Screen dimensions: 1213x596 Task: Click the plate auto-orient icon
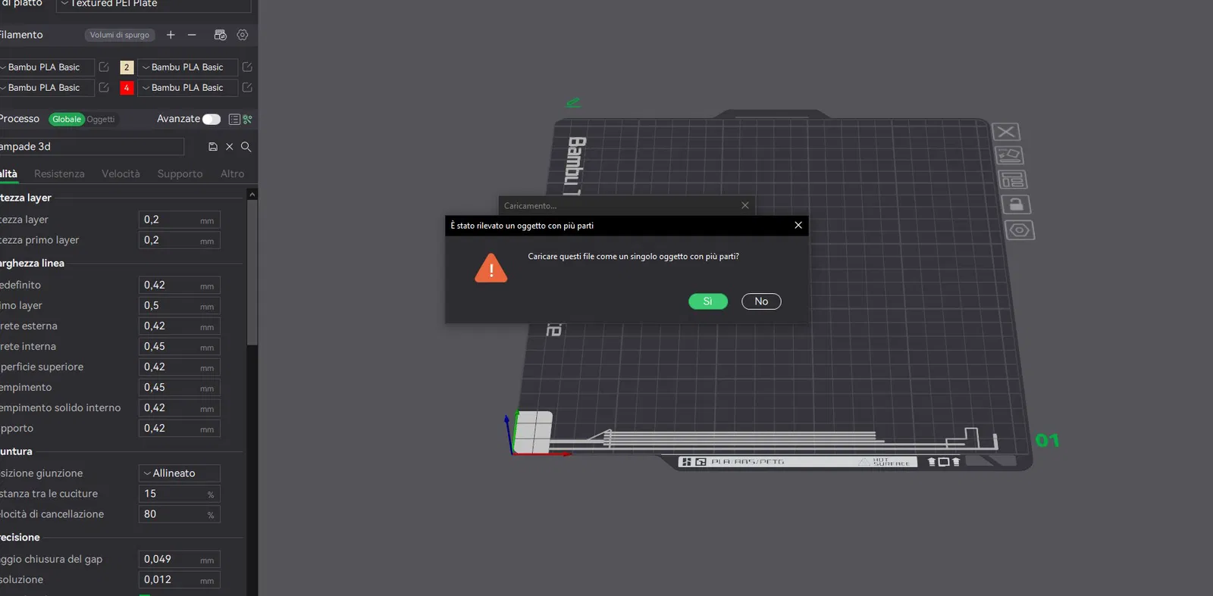point(1009,155)
